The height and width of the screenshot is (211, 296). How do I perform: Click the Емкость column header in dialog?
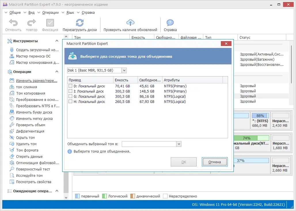click(x=126, y=80)
